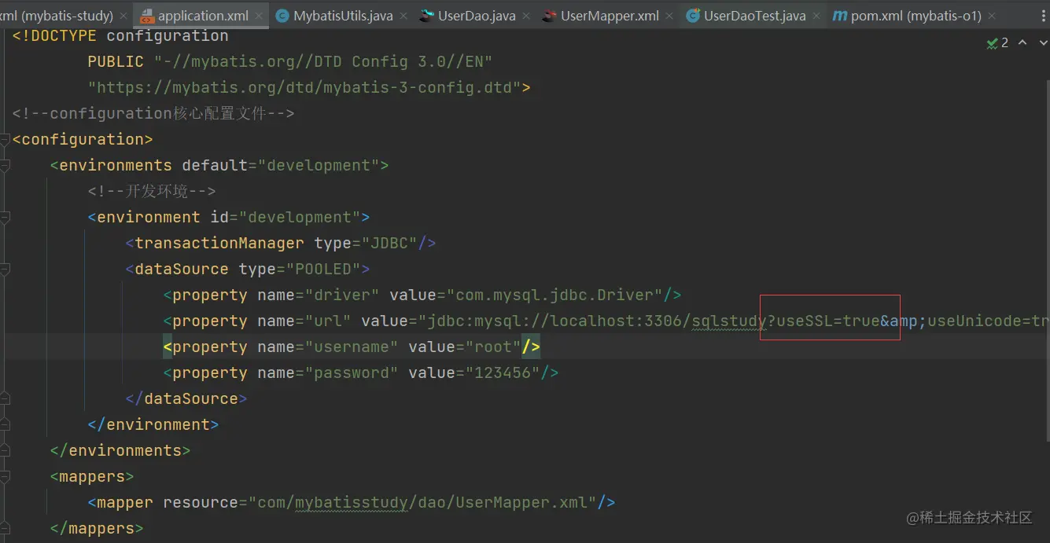This screenshot has height=543, width=1050.
Task: Click the MybatisUtils.java class icon
Action: pyautogui.click(x=281, y=16)
